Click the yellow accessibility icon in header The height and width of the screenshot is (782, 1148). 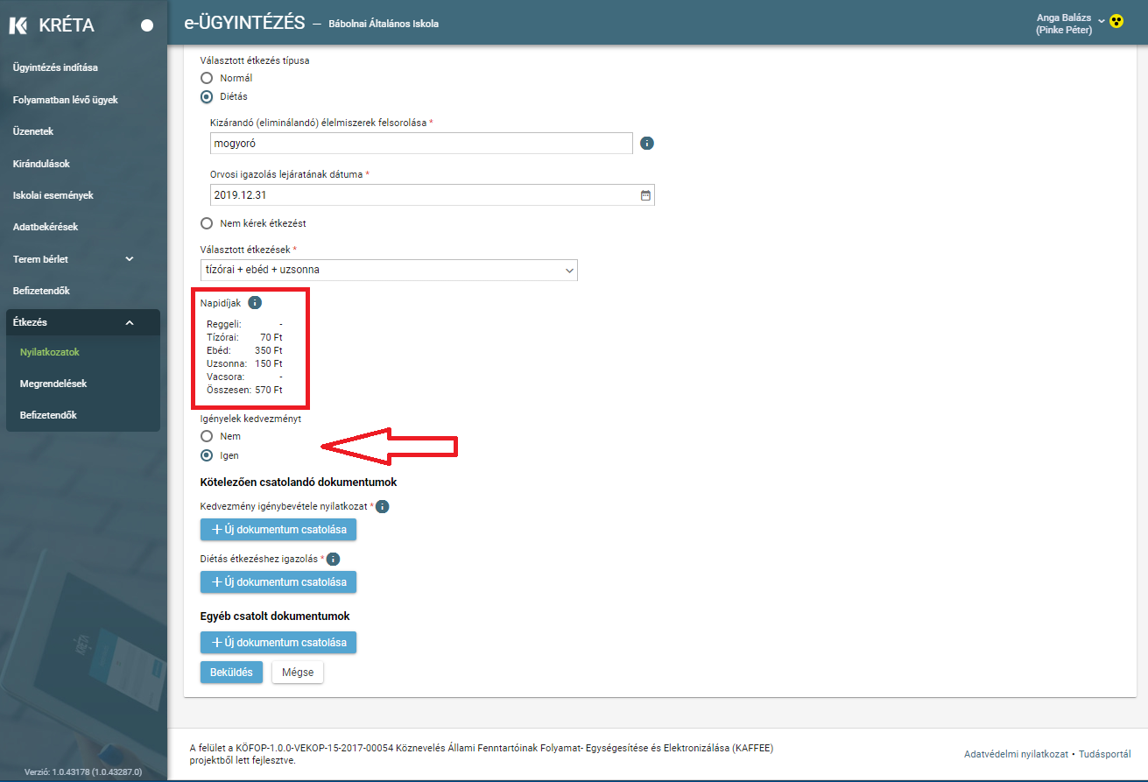click(x=1116, y=21)
